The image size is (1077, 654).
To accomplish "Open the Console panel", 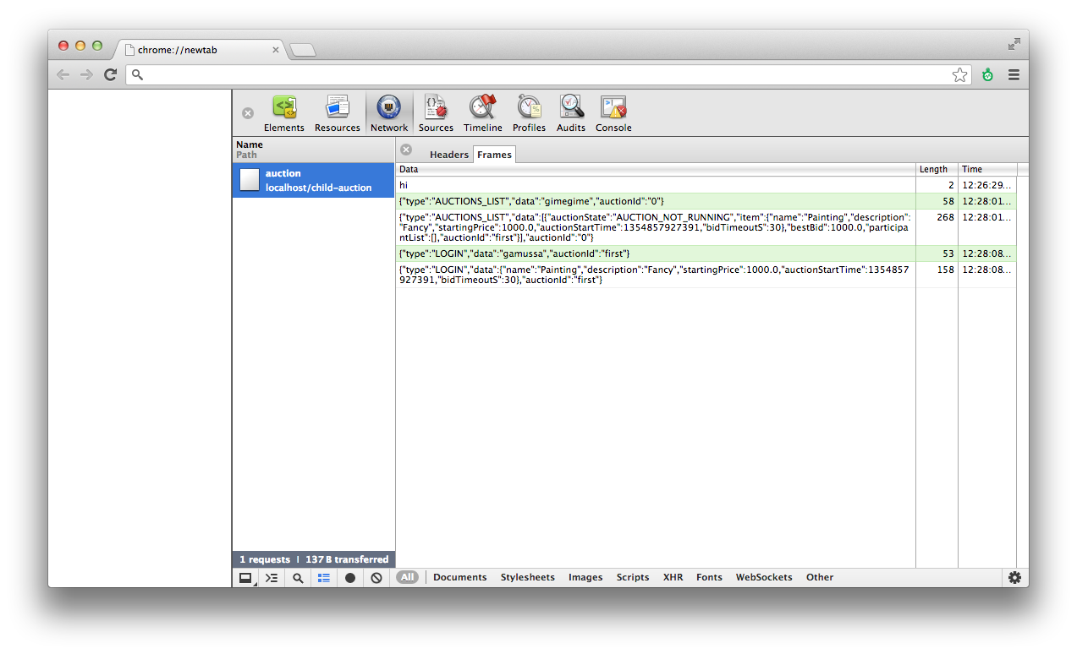I will click(613, 113).
